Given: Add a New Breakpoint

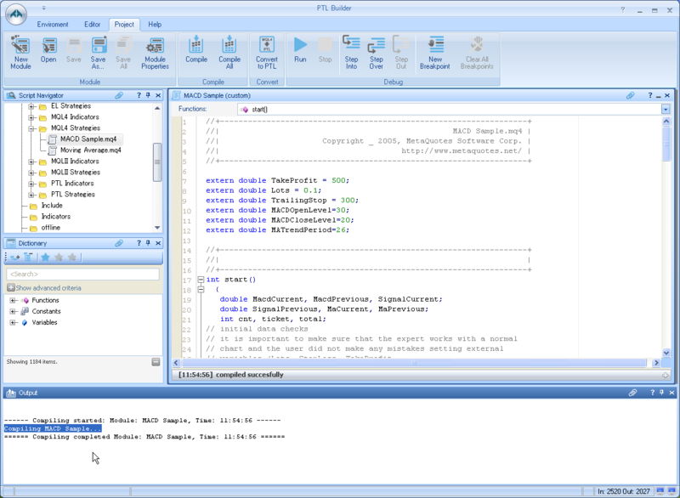Looking at the screenshot, I should click(435, 53).
